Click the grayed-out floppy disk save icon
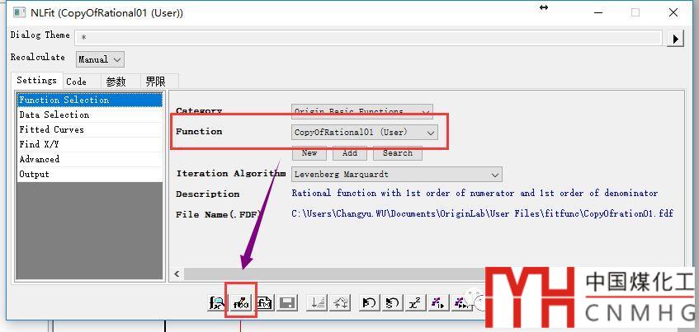Viewport: 699px width, 332px height. point(288,303)
